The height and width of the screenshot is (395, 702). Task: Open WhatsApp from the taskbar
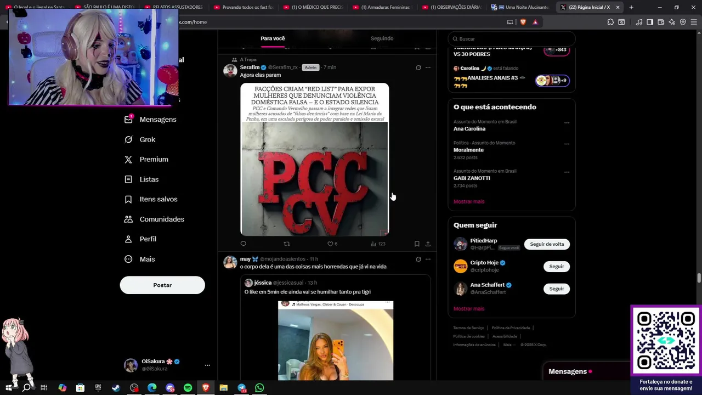click(x=259, y=388)
